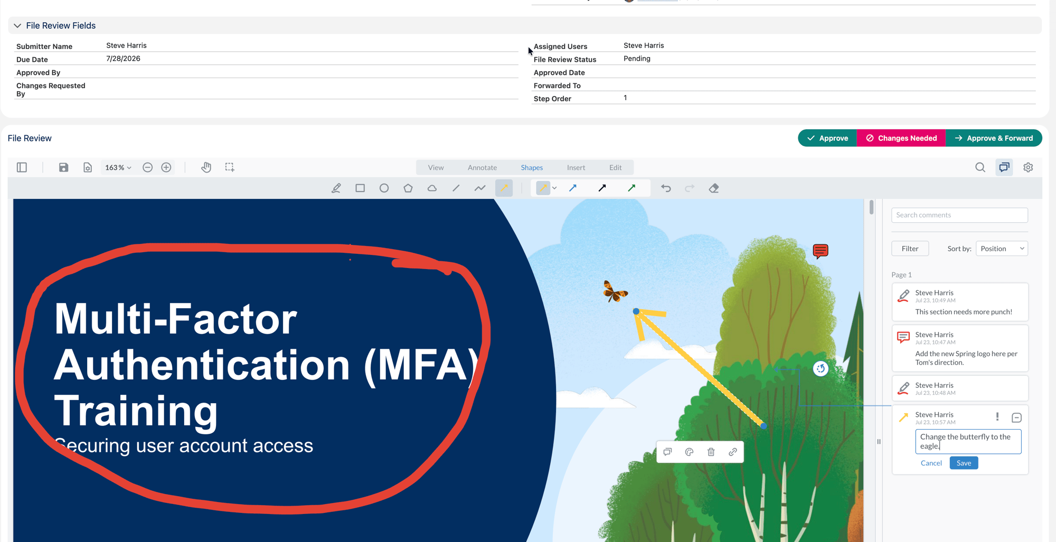This screenshot has width=1056, height=542.
Task: Save the arrow comment
Action: [x=964, y=463]
